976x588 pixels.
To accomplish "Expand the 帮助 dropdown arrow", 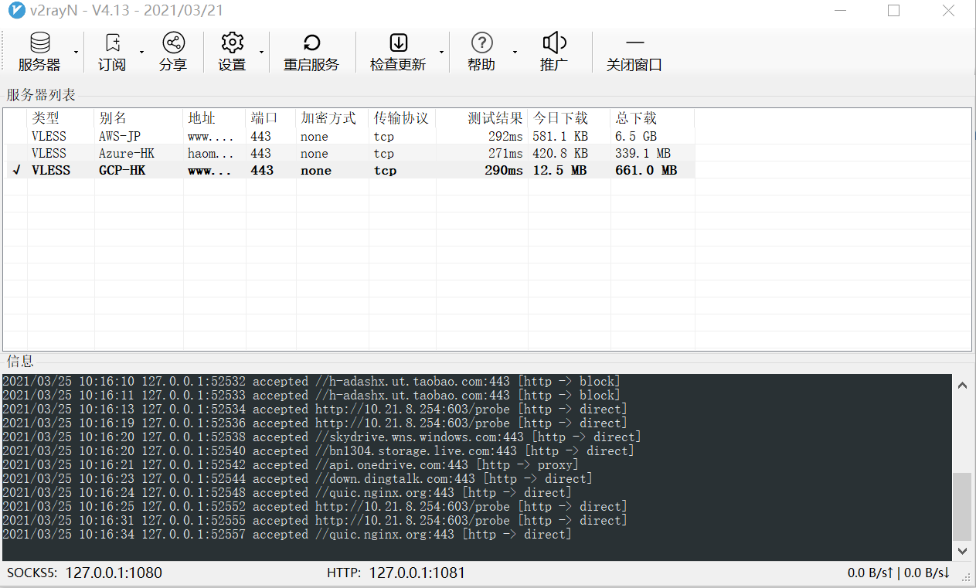I will coord(515,52).
